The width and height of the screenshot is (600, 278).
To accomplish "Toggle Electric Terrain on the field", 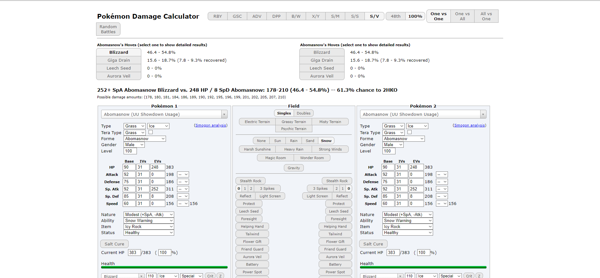I will [x=257, y=122].
